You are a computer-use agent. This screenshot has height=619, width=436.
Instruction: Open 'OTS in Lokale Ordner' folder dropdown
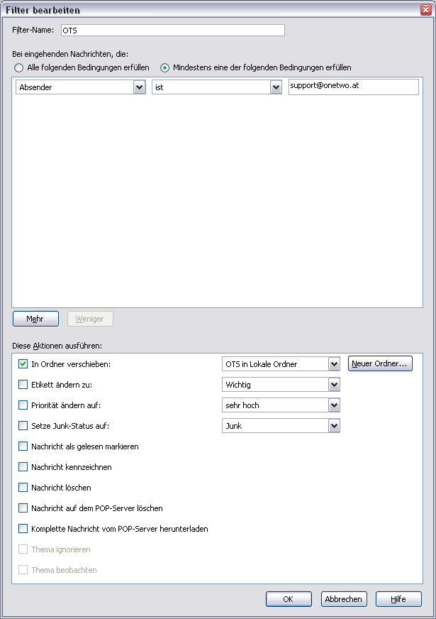pos(281,364)
